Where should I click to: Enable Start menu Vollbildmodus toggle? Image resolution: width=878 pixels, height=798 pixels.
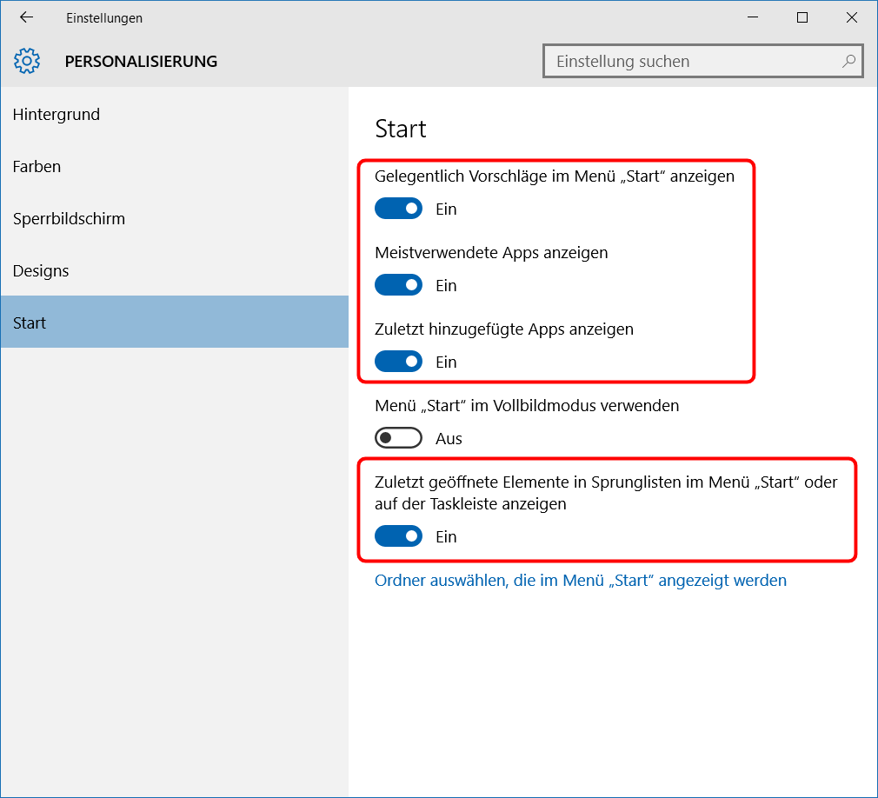coord(398,438)
